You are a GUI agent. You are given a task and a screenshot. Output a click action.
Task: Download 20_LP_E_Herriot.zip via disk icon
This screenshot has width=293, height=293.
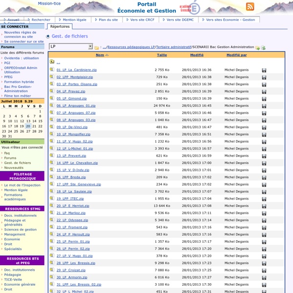click(264, 206)
